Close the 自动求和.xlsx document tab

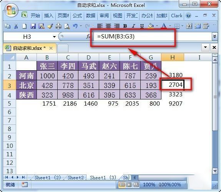(51, 48)
